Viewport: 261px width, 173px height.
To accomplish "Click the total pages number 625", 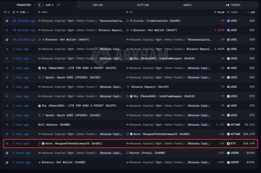I will (x=48, y=5).
